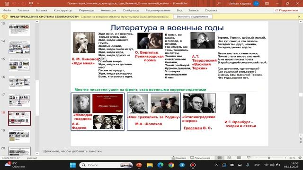This screenshot has height=170, width=303.
Task: Click the Гроссман В. С. caption
Action: pos(198,128)
